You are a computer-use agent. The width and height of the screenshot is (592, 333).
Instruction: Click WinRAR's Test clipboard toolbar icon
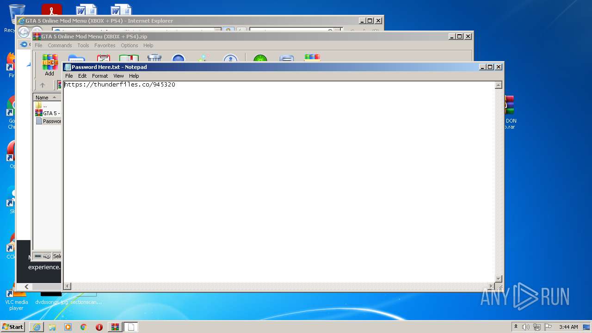[x=103, y=58]
